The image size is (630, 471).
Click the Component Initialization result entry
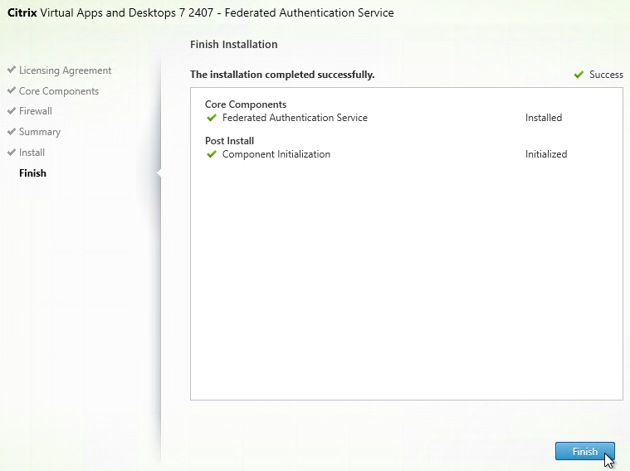click(276, 154)
